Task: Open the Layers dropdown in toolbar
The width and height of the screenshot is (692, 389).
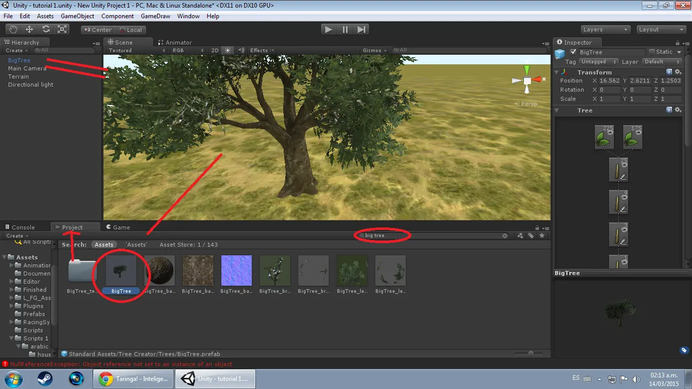Action: pos(605,29)
